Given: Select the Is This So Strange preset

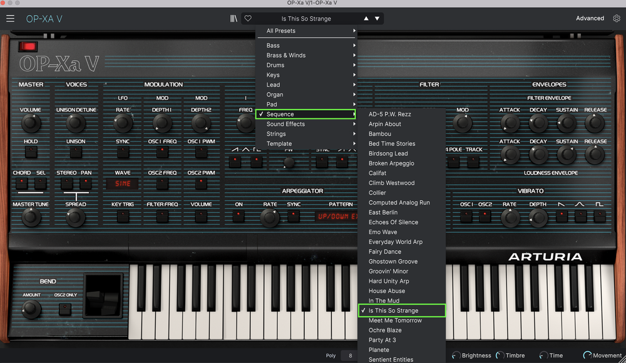Looking at the screenshot, I should click(x=402, y=310).
